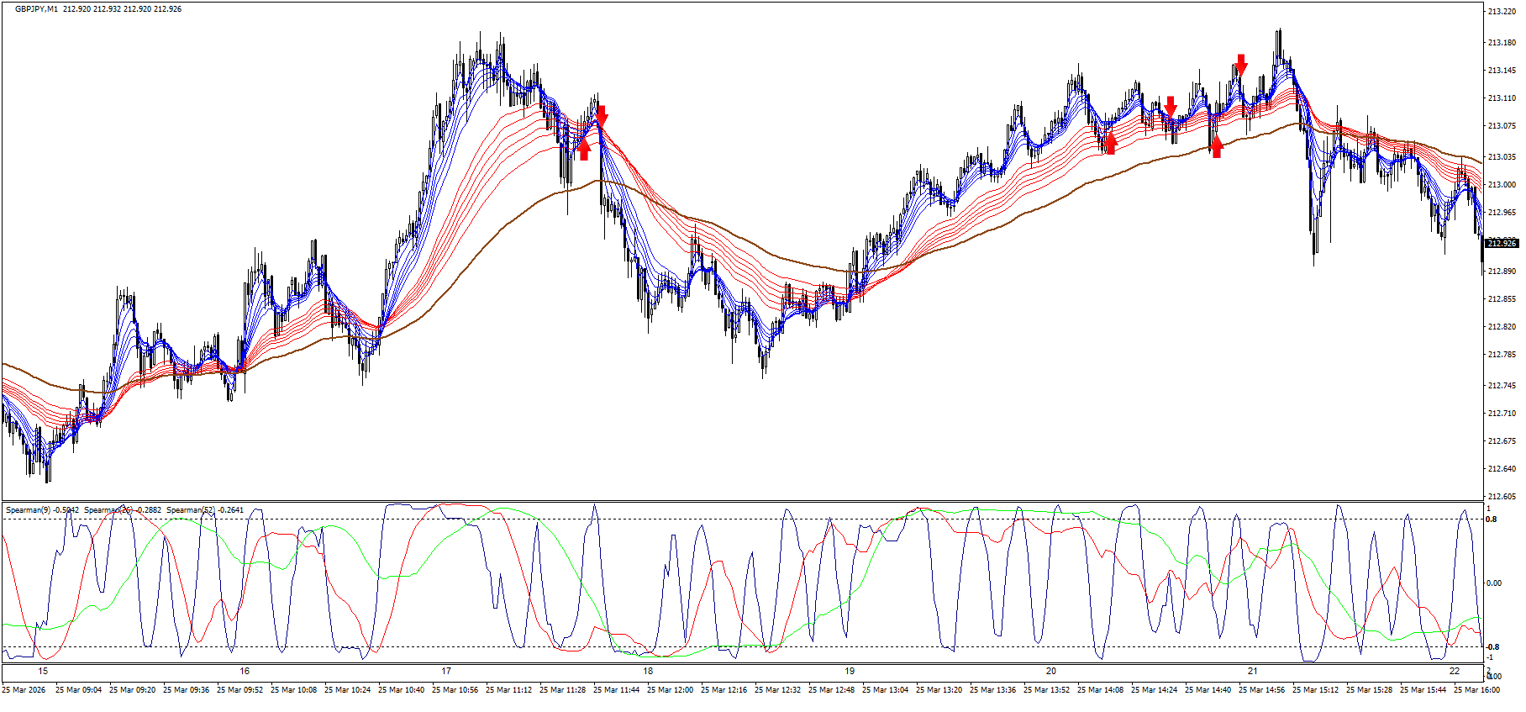Click hour marker 15 on timeline
The image size is (1526, 712).
tap(43, 672)
